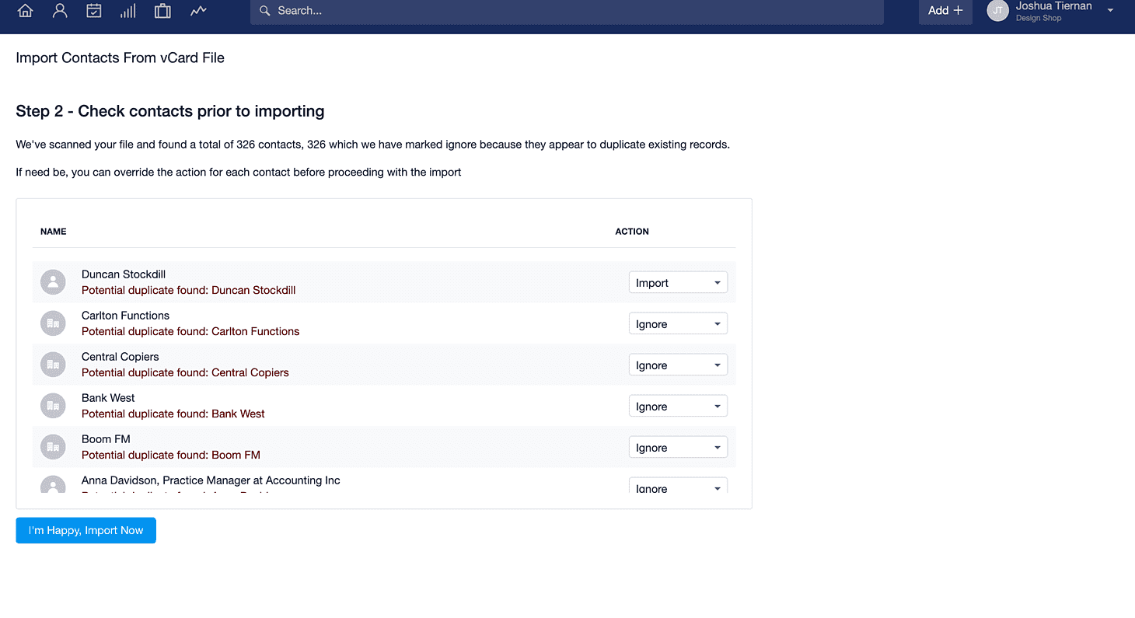Screen dimensions: 1135x618
Task: Open the briefcase projects icon
Action: (x=162, y=11)
